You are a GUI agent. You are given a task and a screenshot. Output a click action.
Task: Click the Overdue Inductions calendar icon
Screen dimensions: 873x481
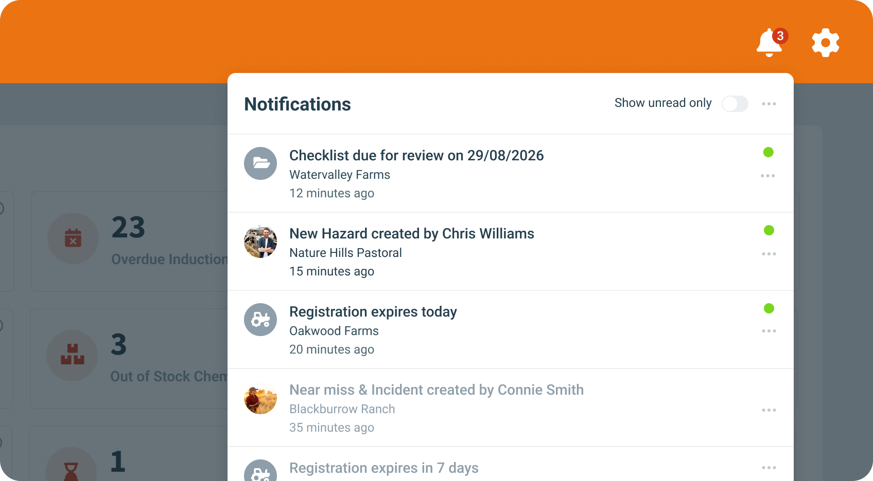73,238
